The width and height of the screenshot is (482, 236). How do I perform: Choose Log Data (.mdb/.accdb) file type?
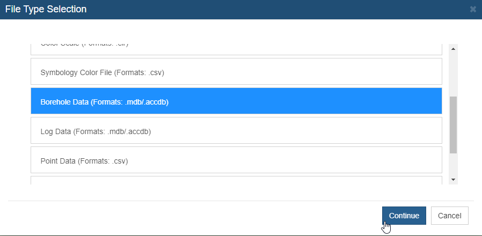click(236, 130)
